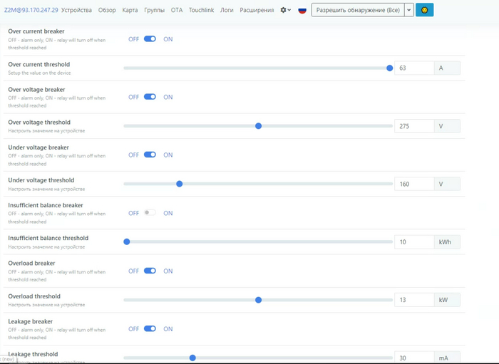Click the Overload threshold kW input field
499x364 pixels.
pyautogui.click(x=414, y=300)
